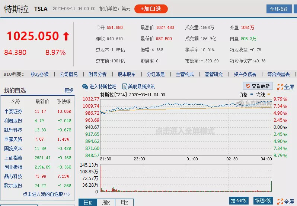Image resolution: width=297 pixels, height=206 pixels.
Task: Select the 月K tab
Action: [124, 202]
